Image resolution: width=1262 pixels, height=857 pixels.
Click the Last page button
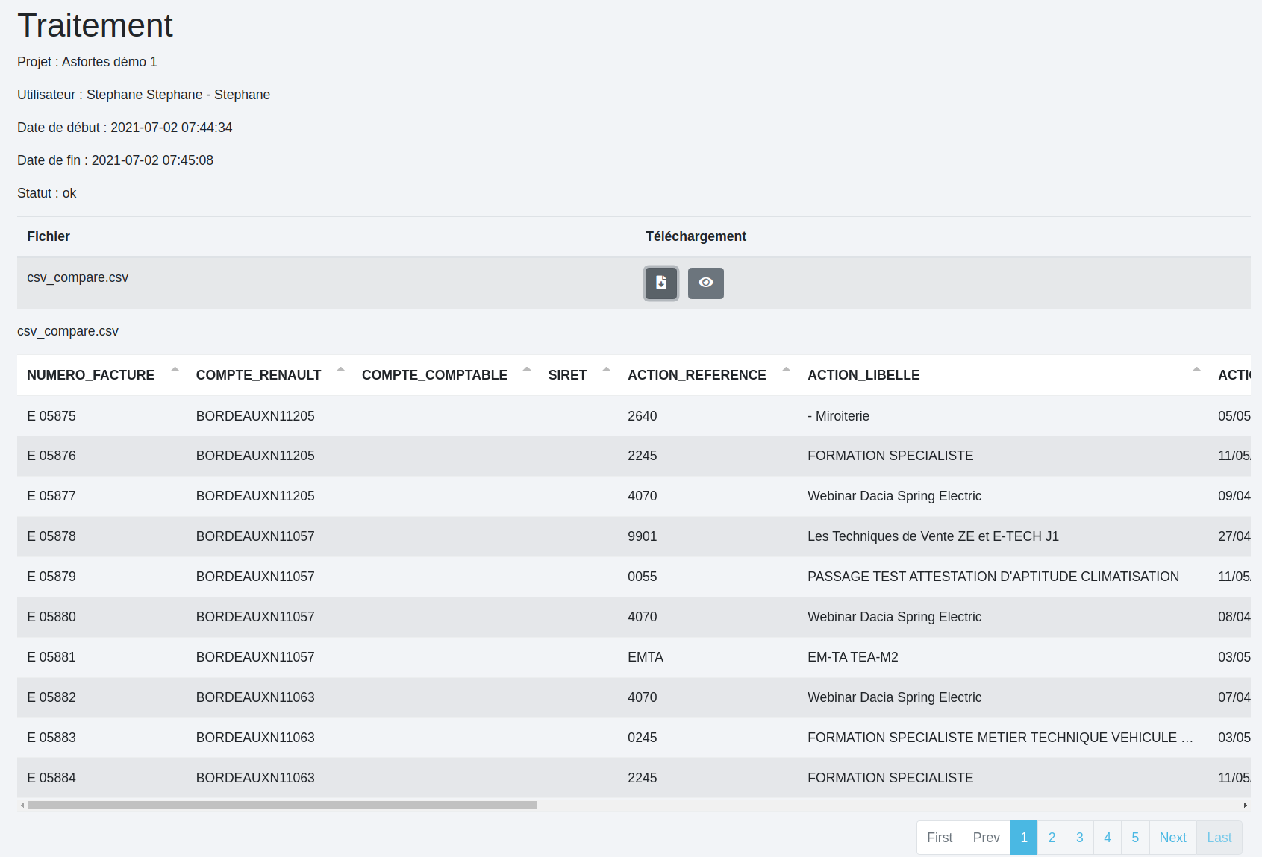pyautogui.click(x=1219, y=838)
